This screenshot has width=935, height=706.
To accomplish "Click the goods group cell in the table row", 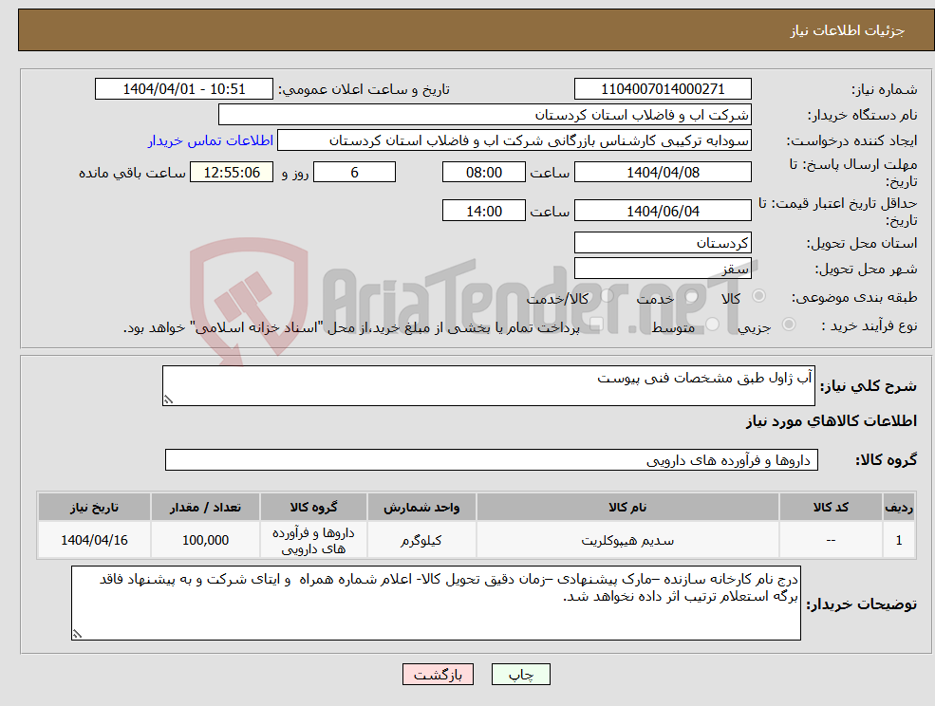I will tap(313, 540).
